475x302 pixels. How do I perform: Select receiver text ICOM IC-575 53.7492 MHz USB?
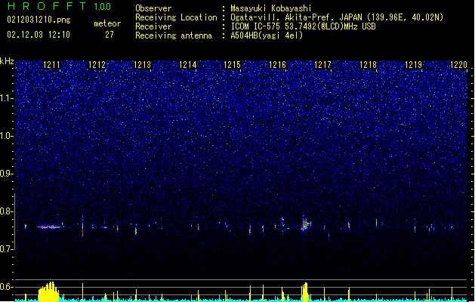[x=304, y=26]
